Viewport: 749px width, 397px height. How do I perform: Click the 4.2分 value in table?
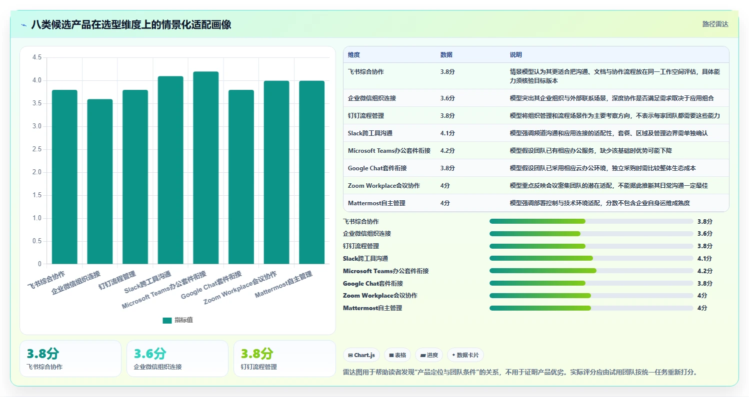pos(447,151)
